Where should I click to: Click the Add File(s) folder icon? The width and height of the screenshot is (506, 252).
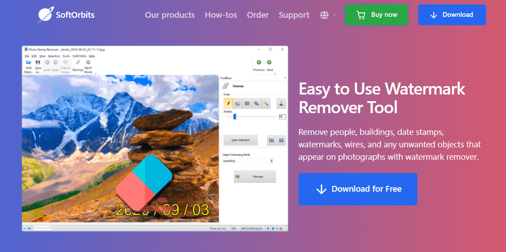pyautogui.click(x=28, y=62)
